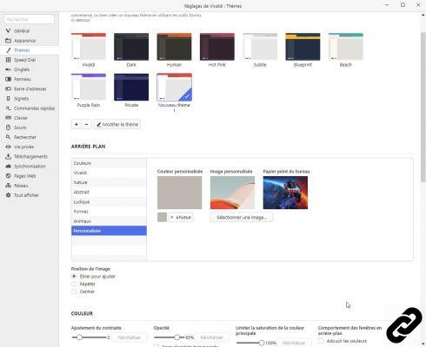Adjust the 'Ajustement du contraste' slider handle

tap(79, 337)
